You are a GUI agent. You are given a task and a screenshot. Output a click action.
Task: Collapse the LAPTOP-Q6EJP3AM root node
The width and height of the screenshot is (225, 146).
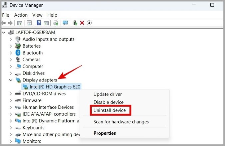click(x=4, y=33)
